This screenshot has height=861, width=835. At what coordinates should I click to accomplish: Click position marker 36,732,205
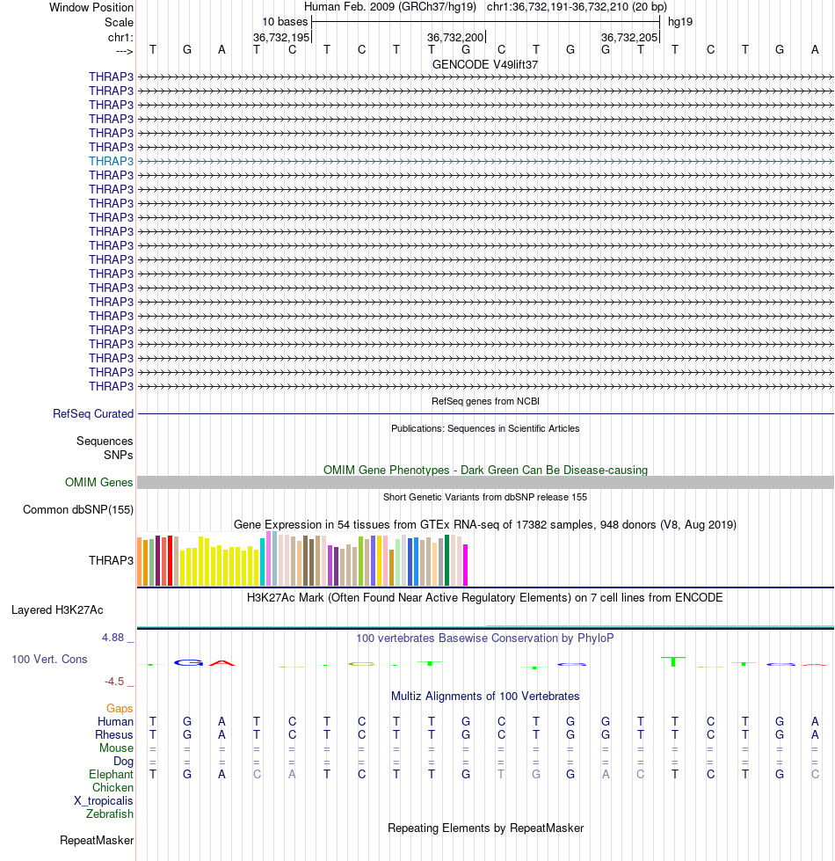[x=629, y=37]
